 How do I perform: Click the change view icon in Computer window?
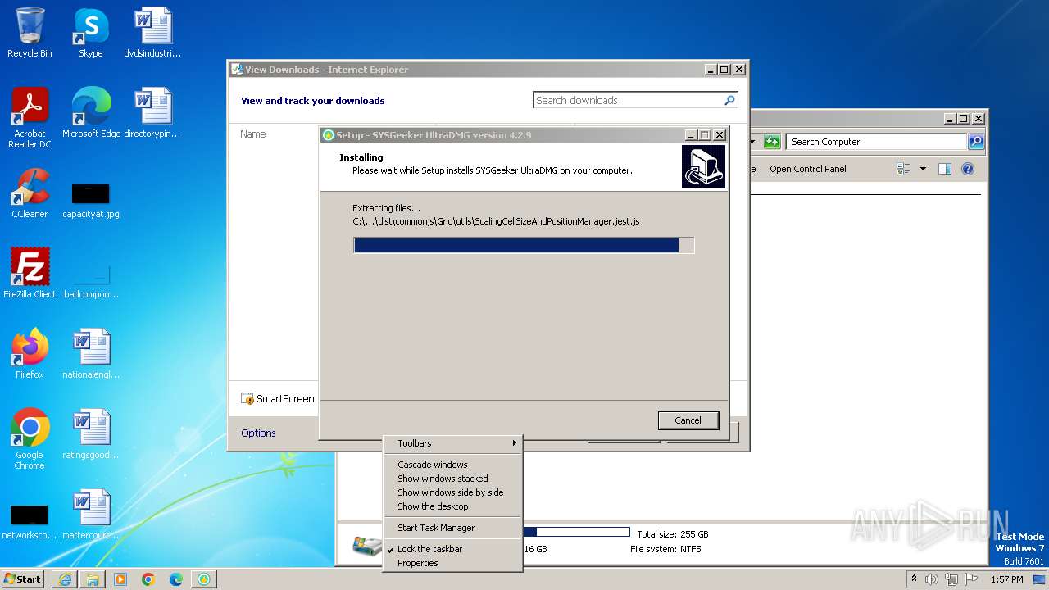(x=904, y=169)
